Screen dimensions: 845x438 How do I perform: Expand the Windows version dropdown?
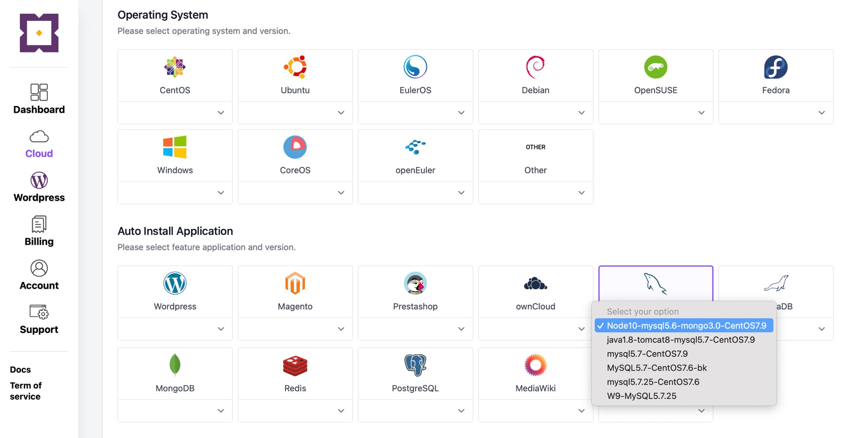pos(175,193)
